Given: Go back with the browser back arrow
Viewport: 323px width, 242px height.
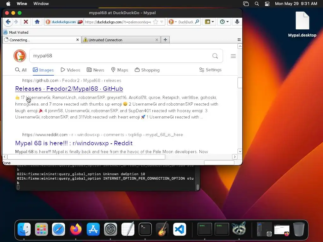Looking at the screenshot, I should tap(8, 22).
